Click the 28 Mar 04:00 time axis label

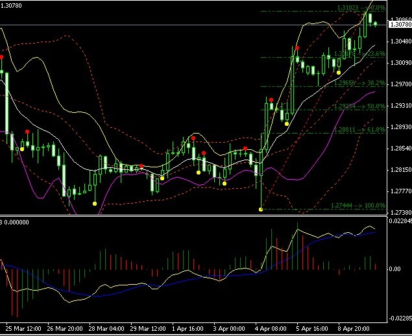106,329
